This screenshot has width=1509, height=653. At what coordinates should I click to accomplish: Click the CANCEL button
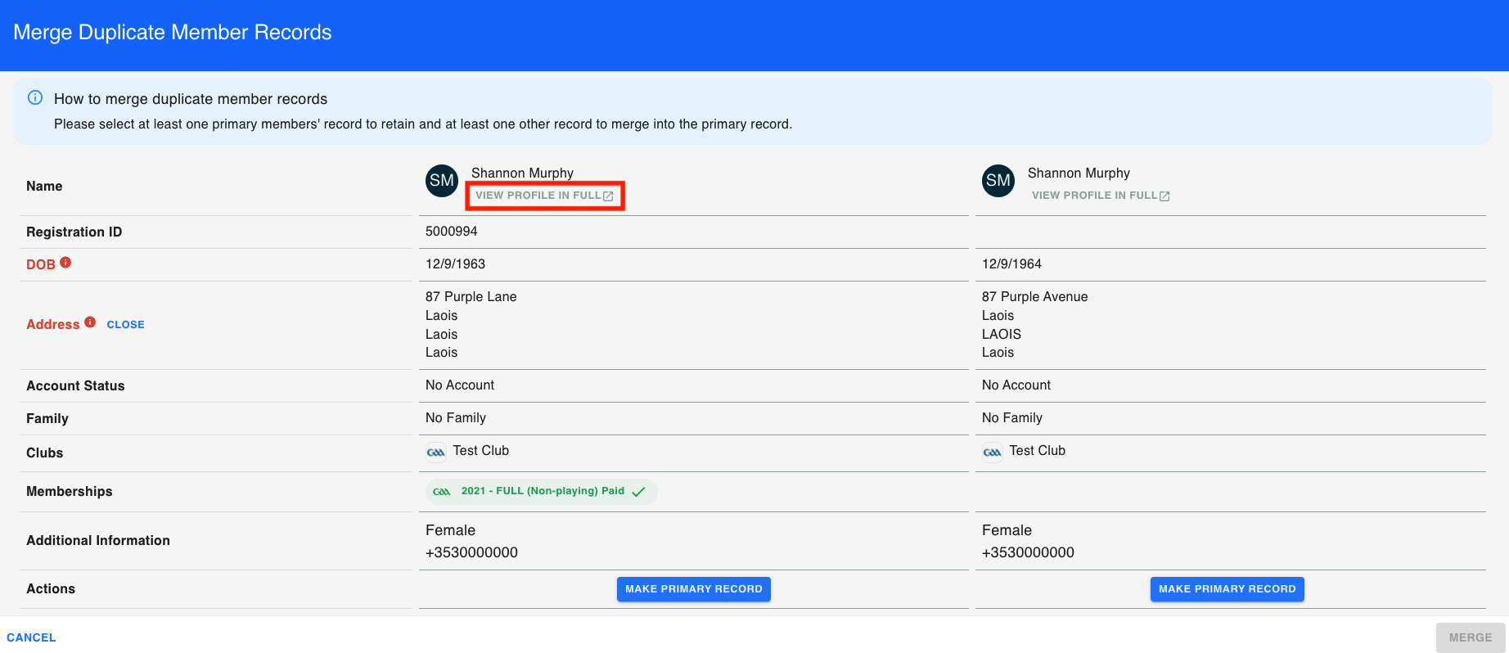click(x=31, y=637)
